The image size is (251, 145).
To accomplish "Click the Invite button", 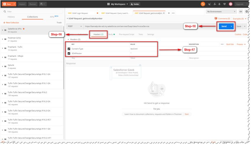I will [135, 4].
